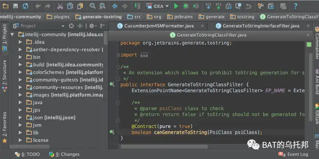The height and width of the screenshot is (159, 319).
Task: Click the overlapping windows toolbar icon
Action: [x=283, y=6]
